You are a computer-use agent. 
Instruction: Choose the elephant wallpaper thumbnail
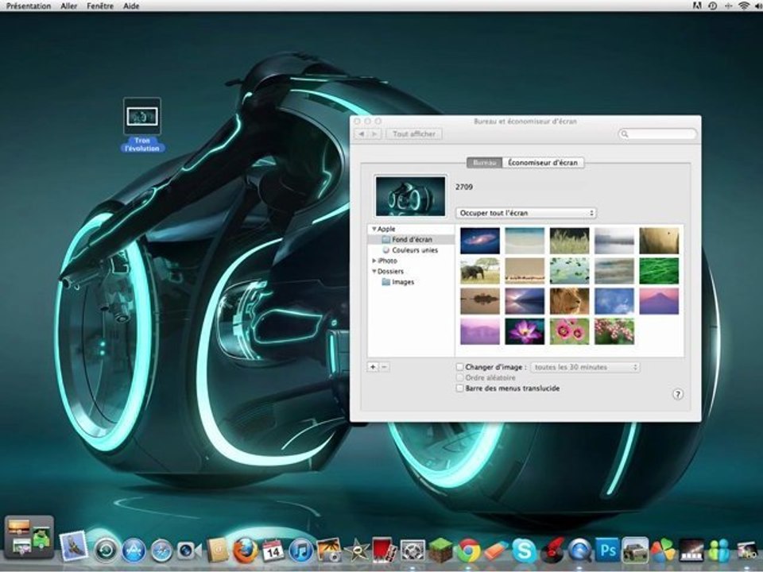click(x=480, y=271)
